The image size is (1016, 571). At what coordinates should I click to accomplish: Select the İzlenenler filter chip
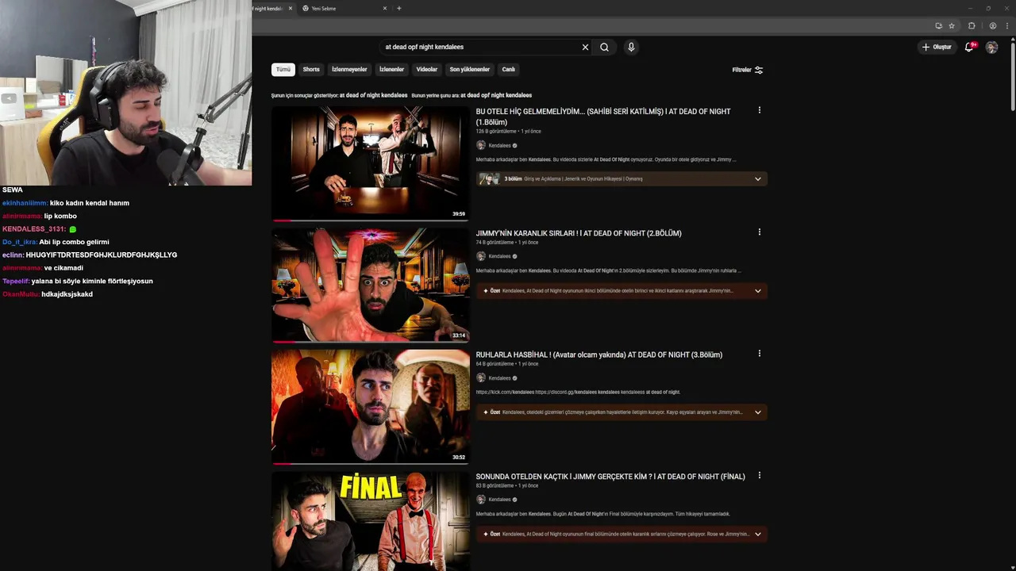coord(391,70)
